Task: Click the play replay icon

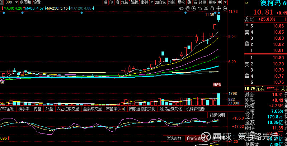Action: 193,8
